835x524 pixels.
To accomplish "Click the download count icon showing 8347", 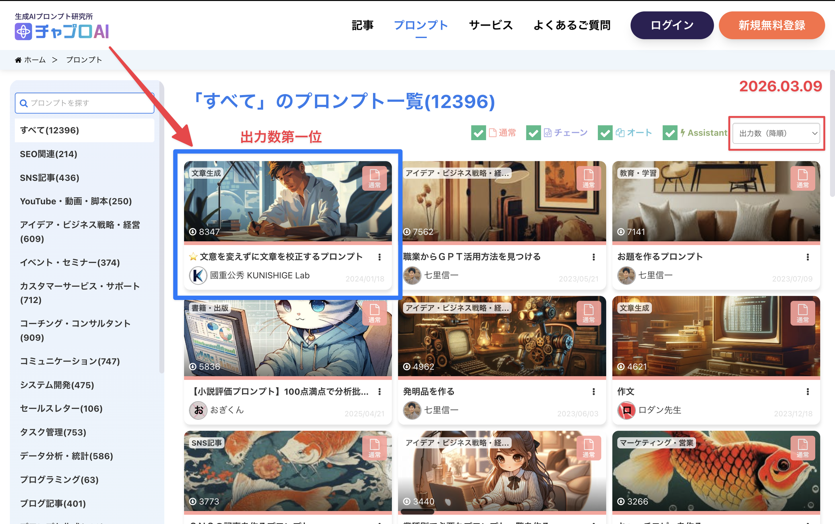I will pos(193,232).
